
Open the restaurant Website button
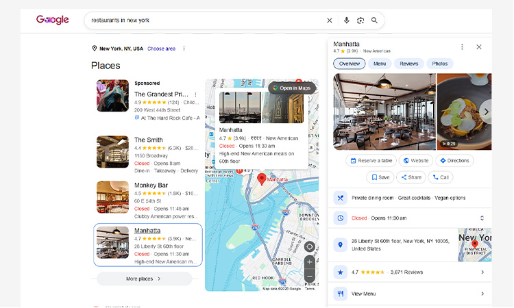pos(416,161)
